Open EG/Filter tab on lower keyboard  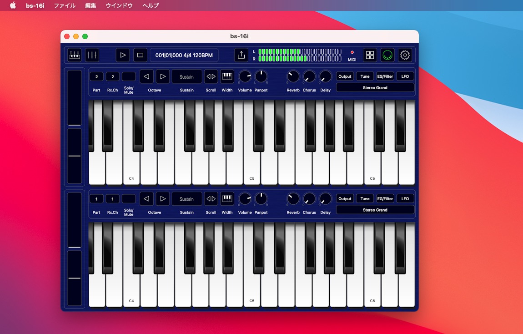pyautogui.click(x=385, y=199)
